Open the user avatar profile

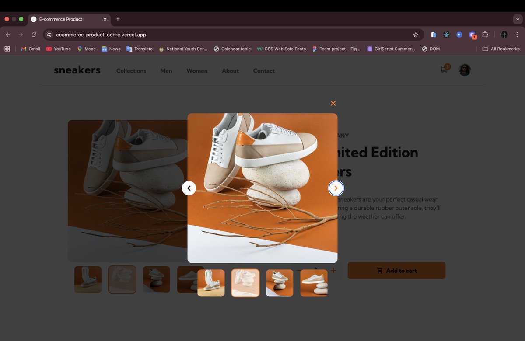(x=465, y=70)
